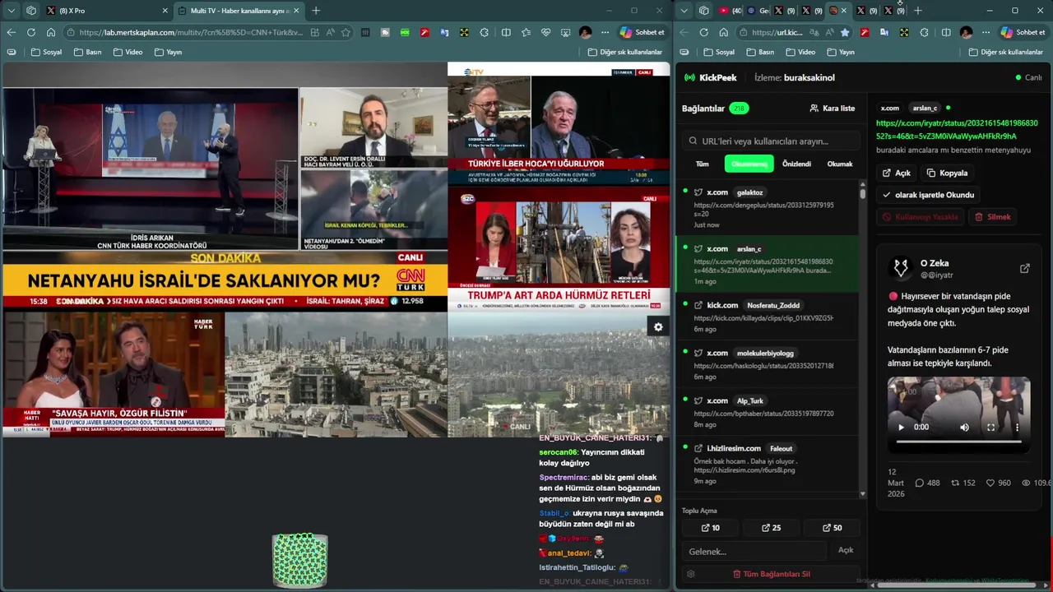This screenshot has width=1053, height=592.
Task: Open the left browser extensions puzzle icon
Action: tap(484, 32)
